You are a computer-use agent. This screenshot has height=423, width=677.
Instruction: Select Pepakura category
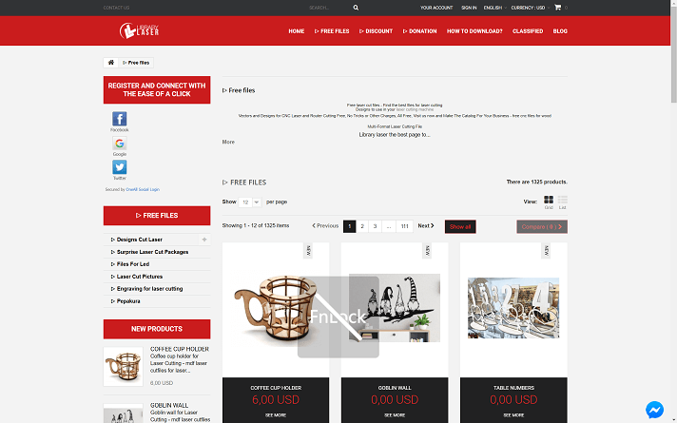coord(128,301)
